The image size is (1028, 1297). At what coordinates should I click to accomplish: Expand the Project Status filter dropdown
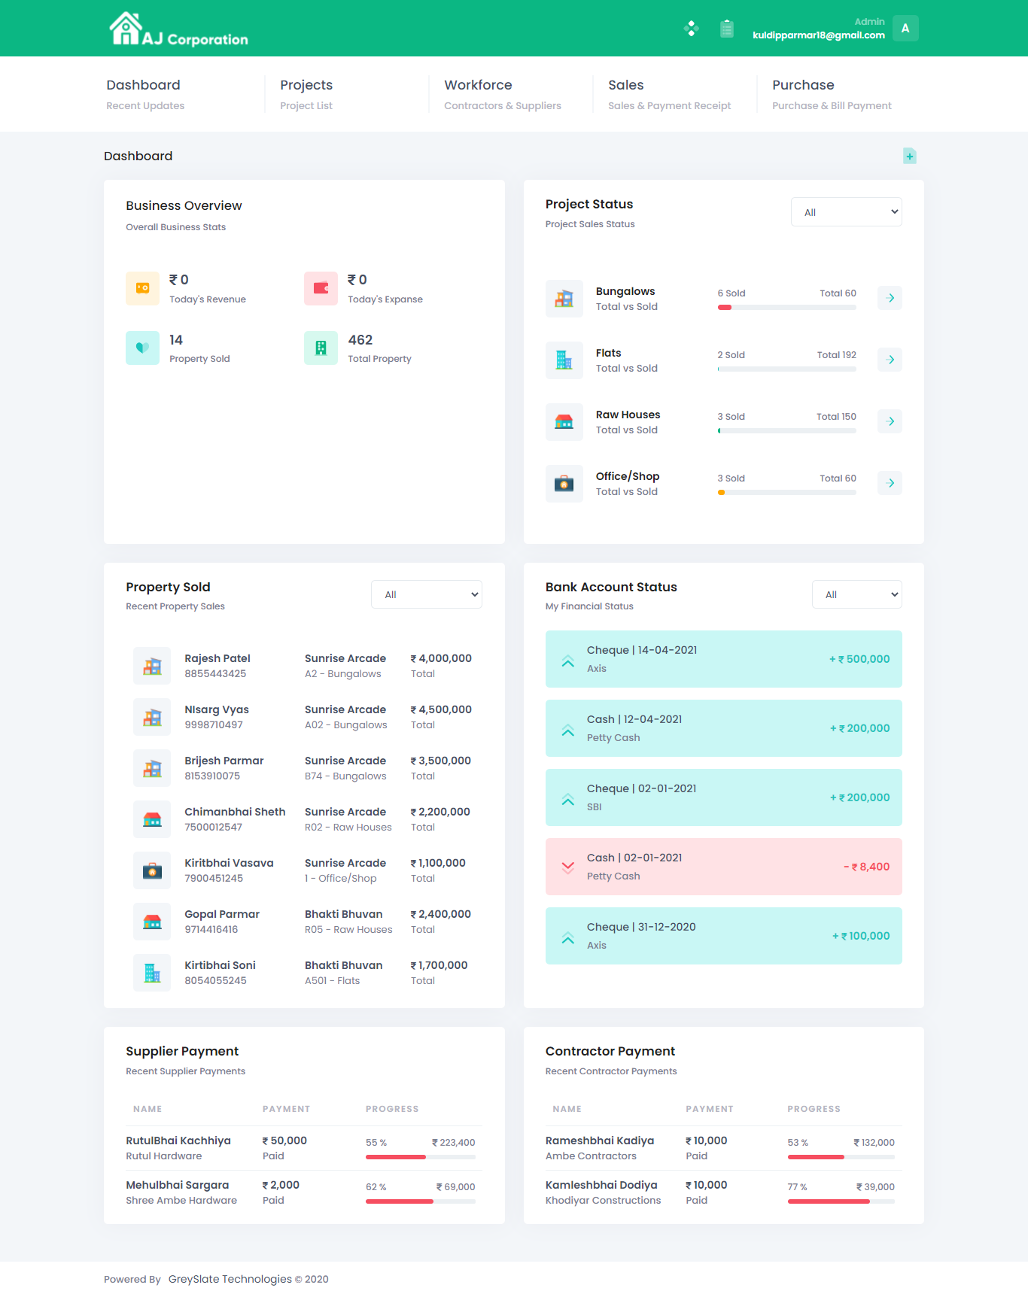[x=846, y=212]
